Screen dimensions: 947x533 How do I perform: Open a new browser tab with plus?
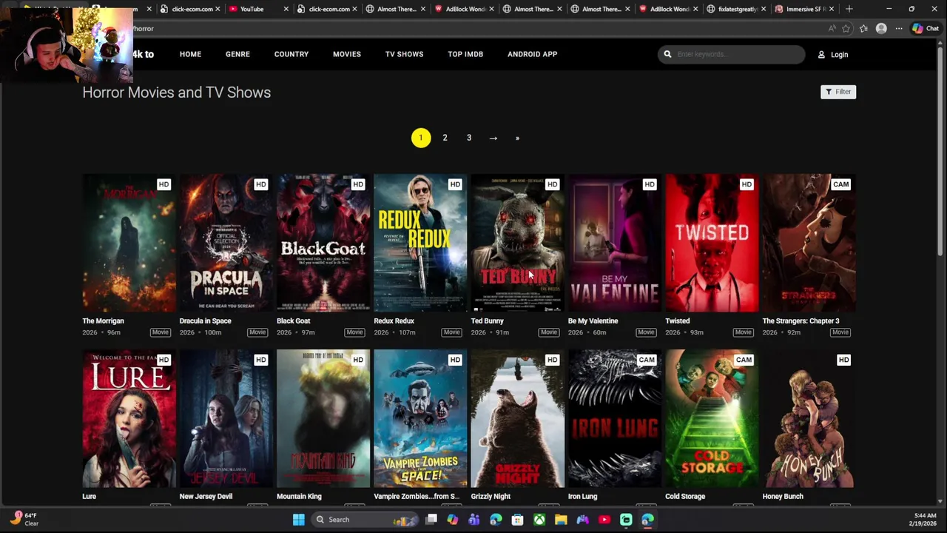[849, 9]
